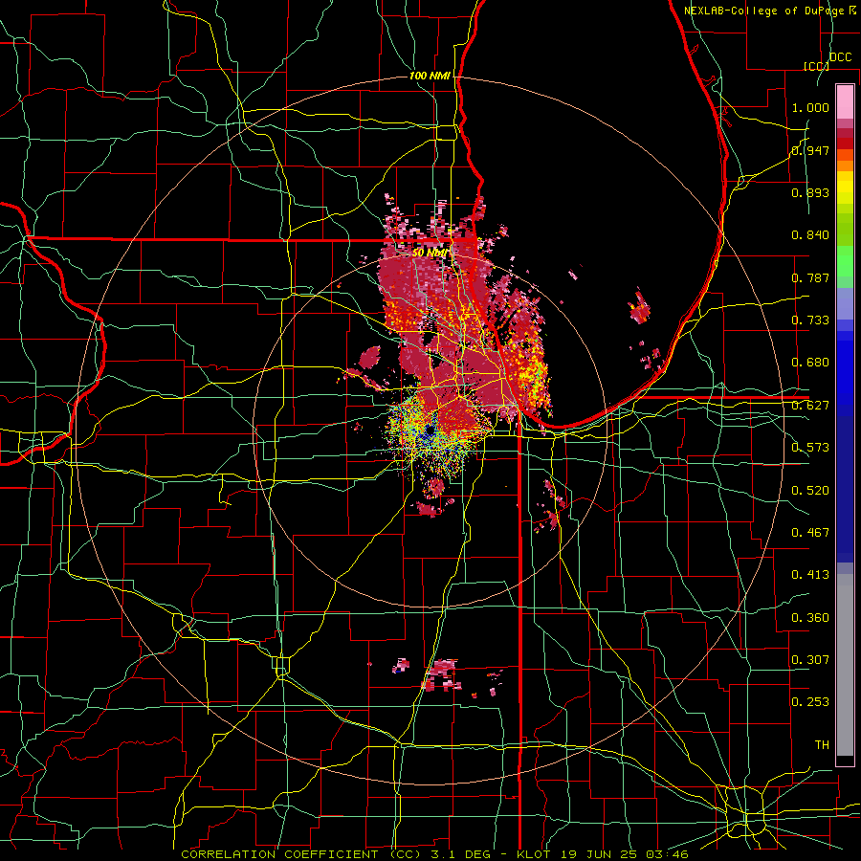The width and height of the screenshot is (861, 861).
Task: Click the 0.680 legend value
Action: (810, 363)
